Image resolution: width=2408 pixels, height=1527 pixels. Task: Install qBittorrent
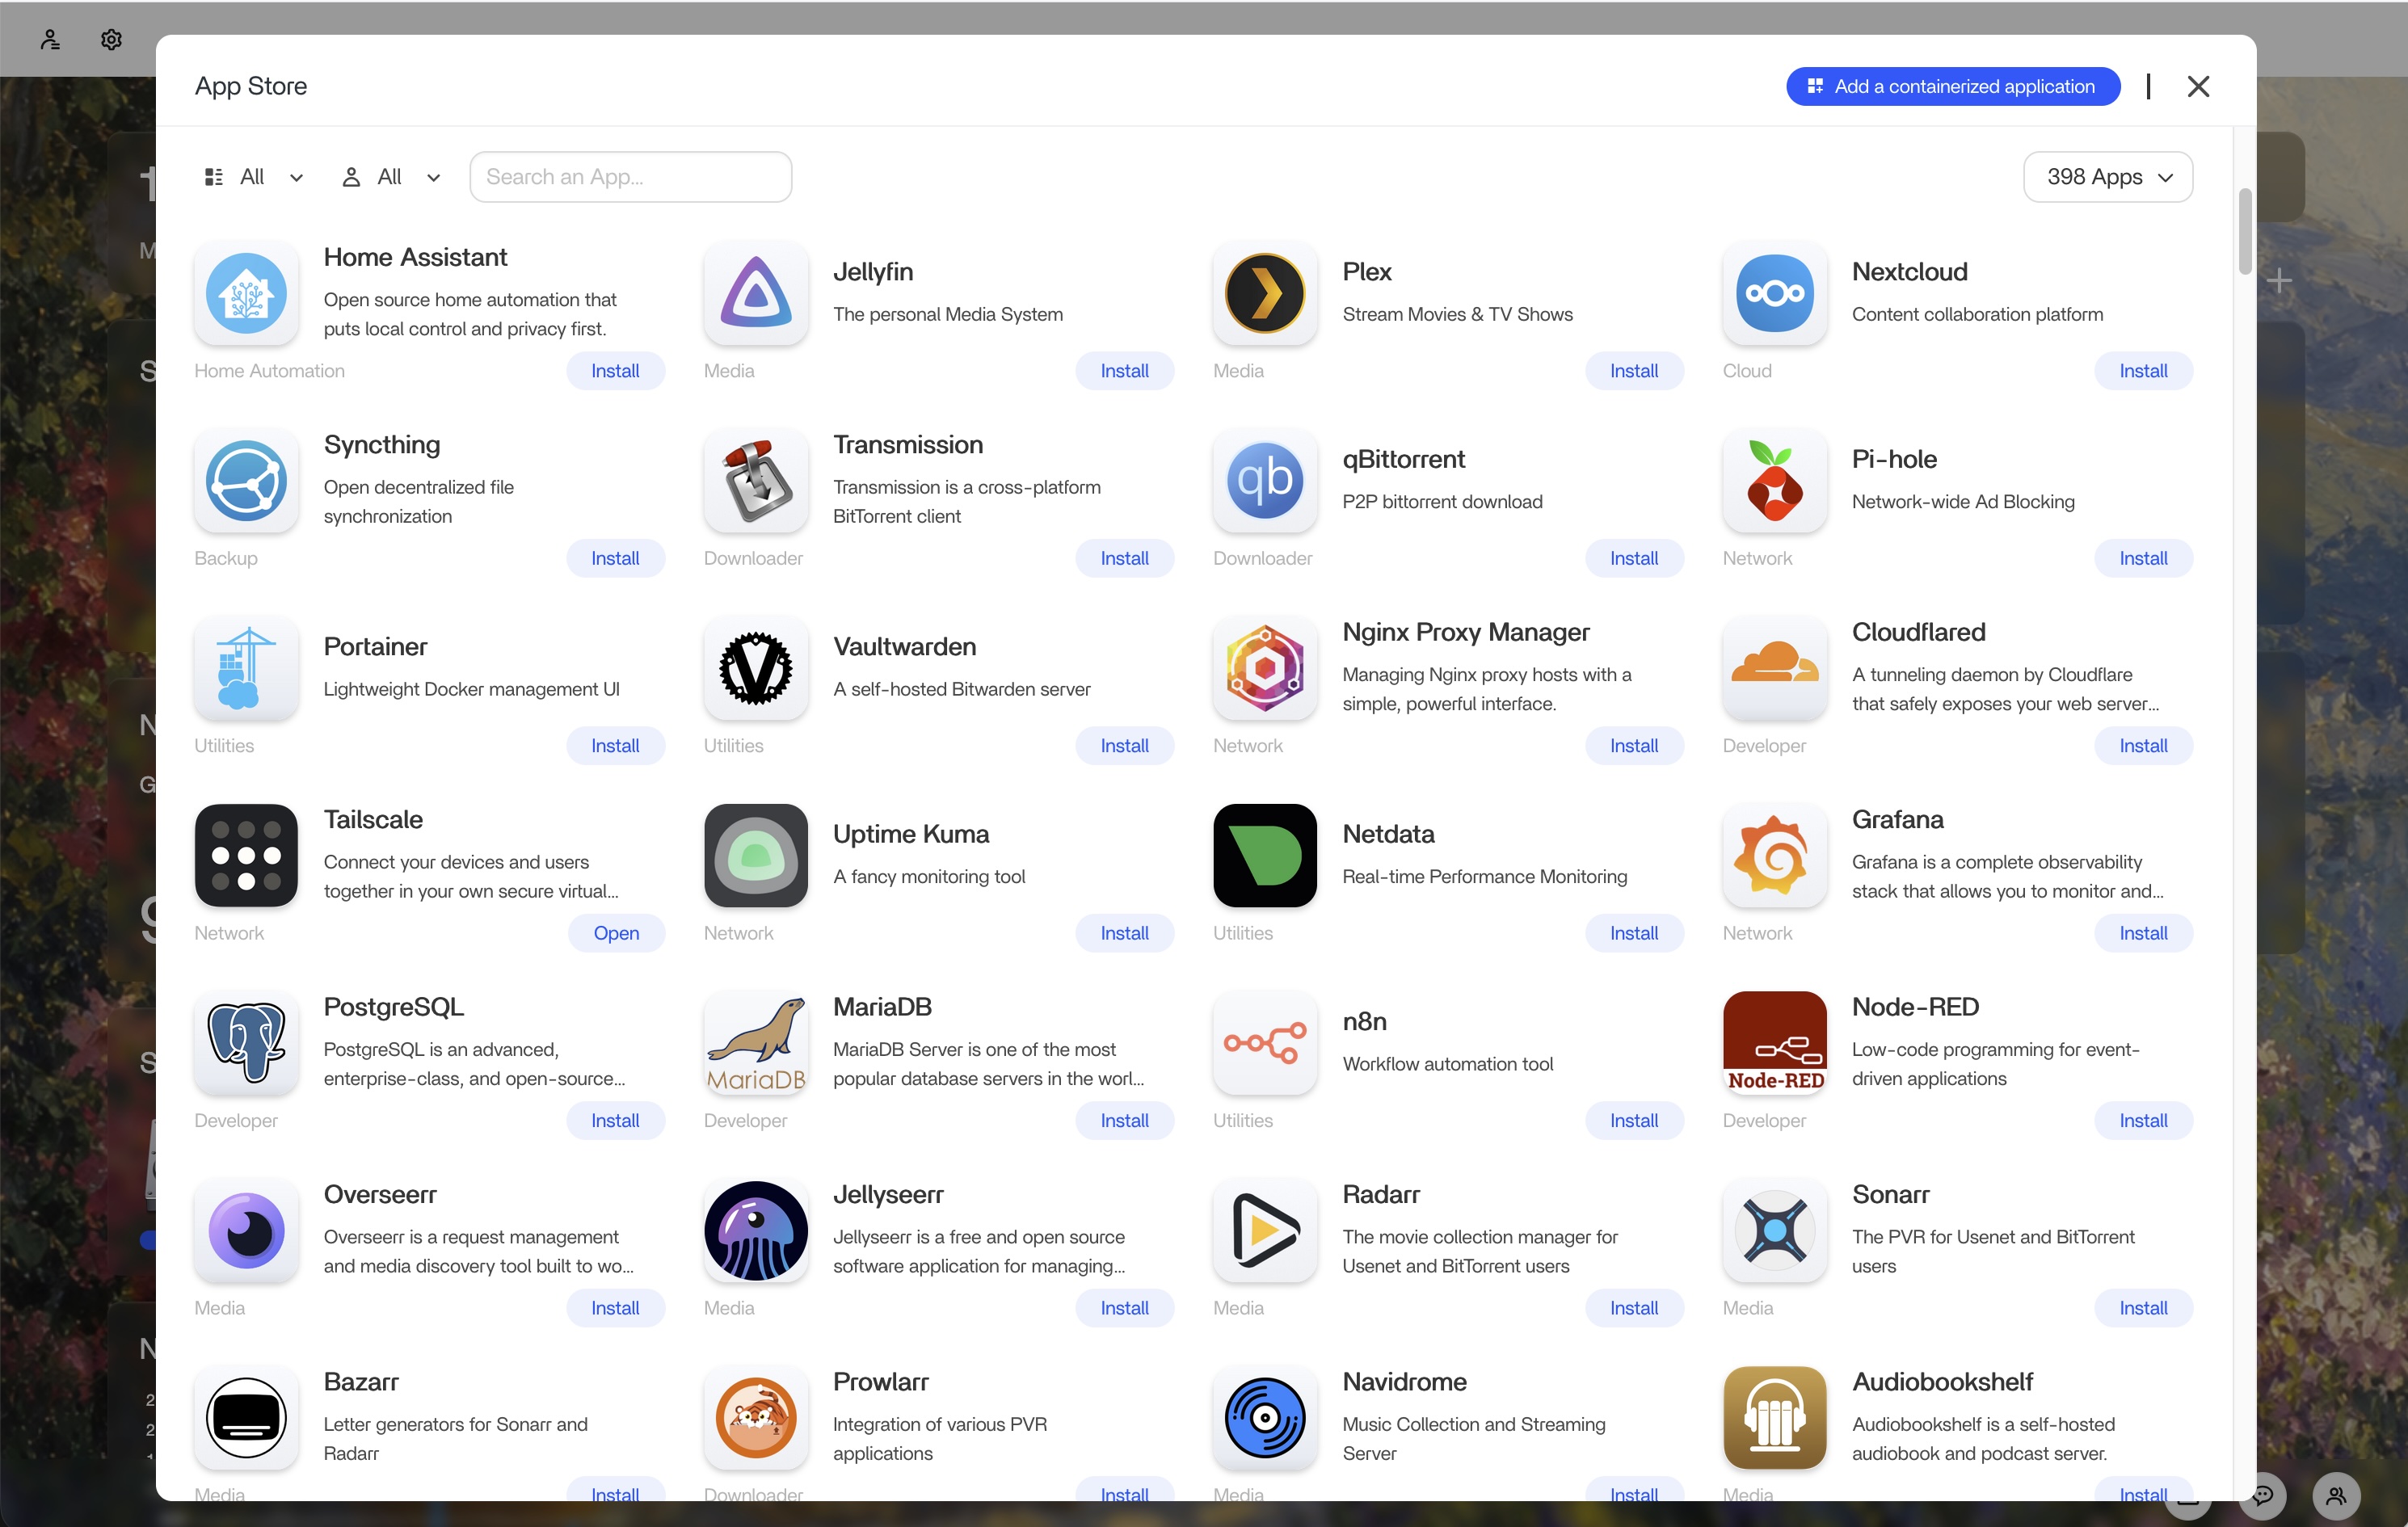point(1633,558)
